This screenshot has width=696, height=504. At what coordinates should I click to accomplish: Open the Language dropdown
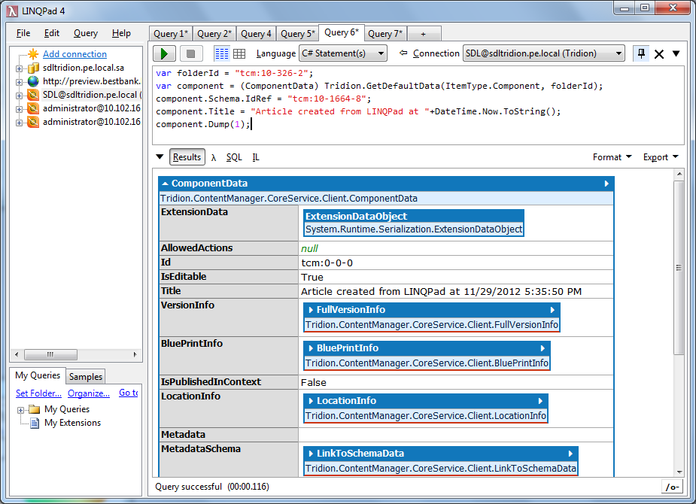point(342,53)
